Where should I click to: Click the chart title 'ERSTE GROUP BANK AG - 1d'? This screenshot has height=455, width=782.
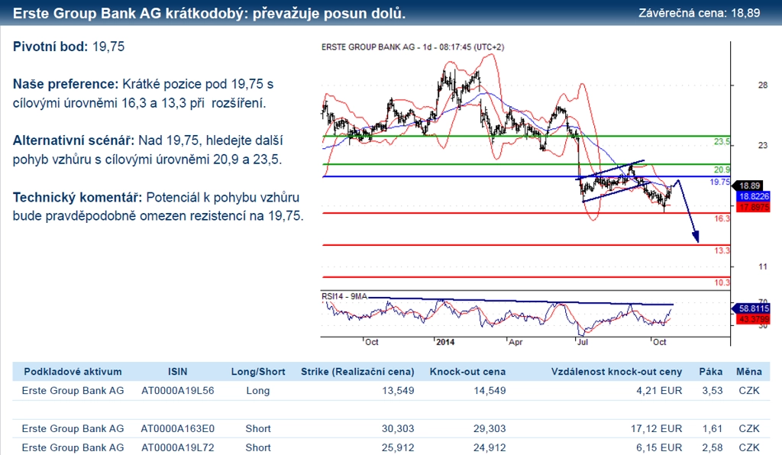click(x=376, y=47)
